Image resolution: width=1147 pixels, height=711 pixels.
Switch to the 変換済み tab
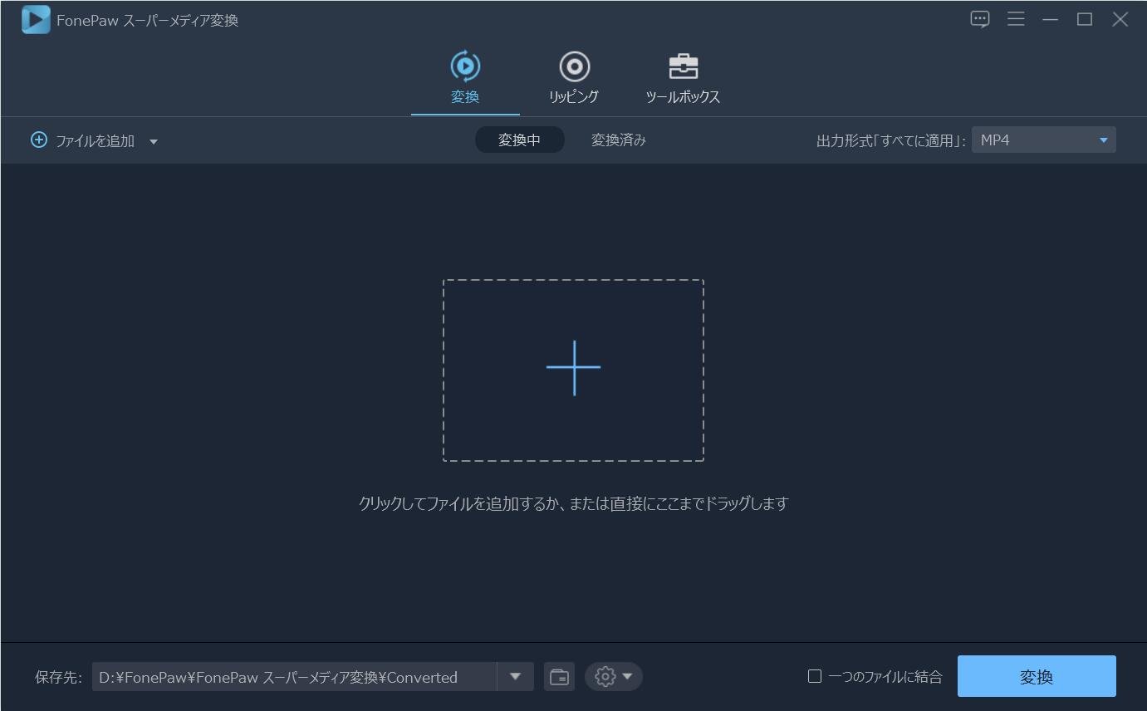coord(618,140)
